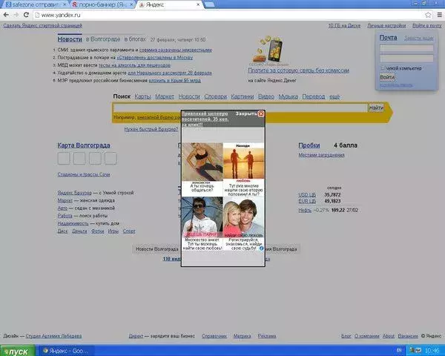Click the blue info icon in the ad popup
The image size is (445, 356).
pos(262,248)
